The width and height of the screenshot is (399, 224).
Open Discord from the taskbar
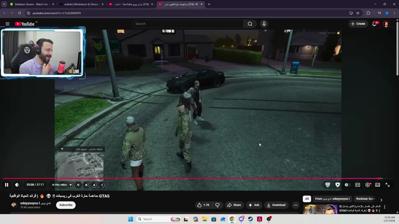(241, 219)
